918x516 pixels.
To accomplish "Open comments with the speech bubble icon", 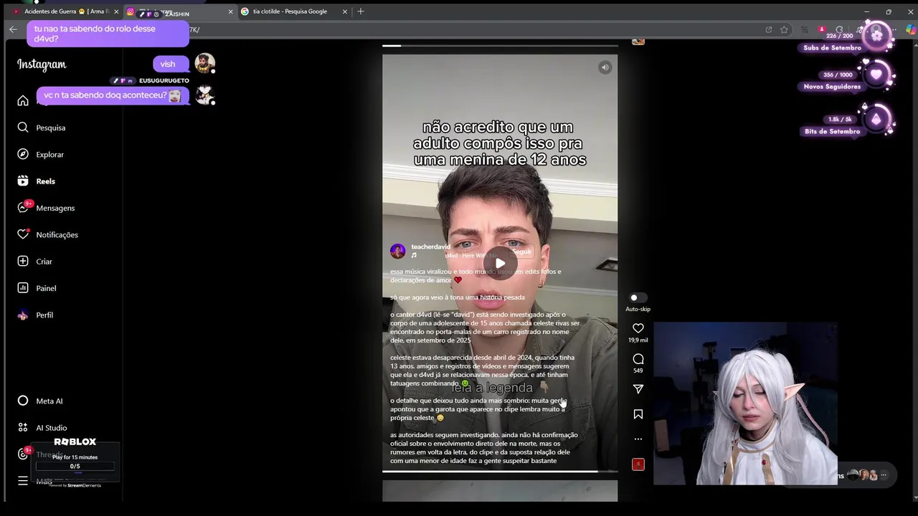I will pyautogui.click(x=638, y=359).
